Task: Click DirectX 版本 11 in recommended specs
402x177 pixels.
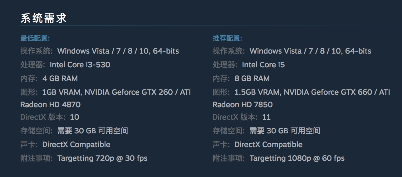Action: point(266,117)
